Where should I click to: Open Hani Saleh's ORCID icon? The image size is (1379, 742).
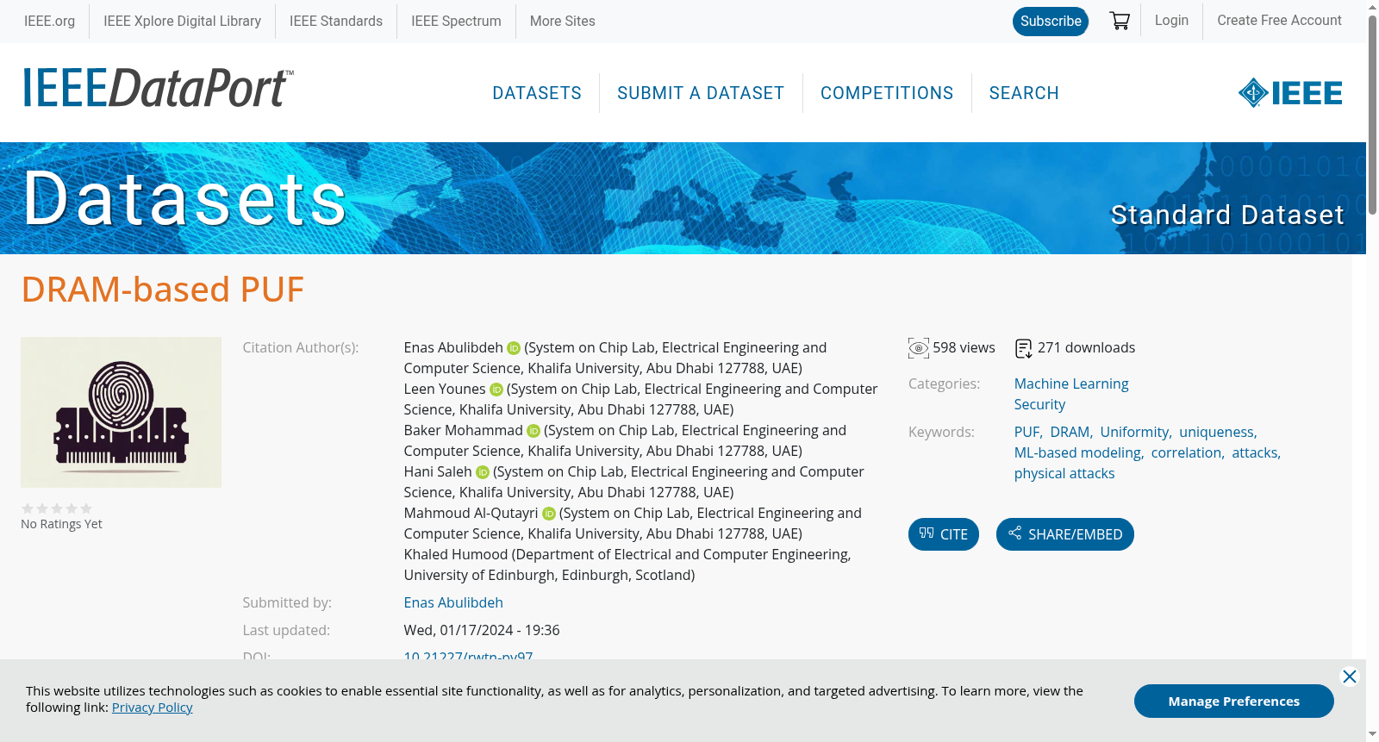click(483, 472)
